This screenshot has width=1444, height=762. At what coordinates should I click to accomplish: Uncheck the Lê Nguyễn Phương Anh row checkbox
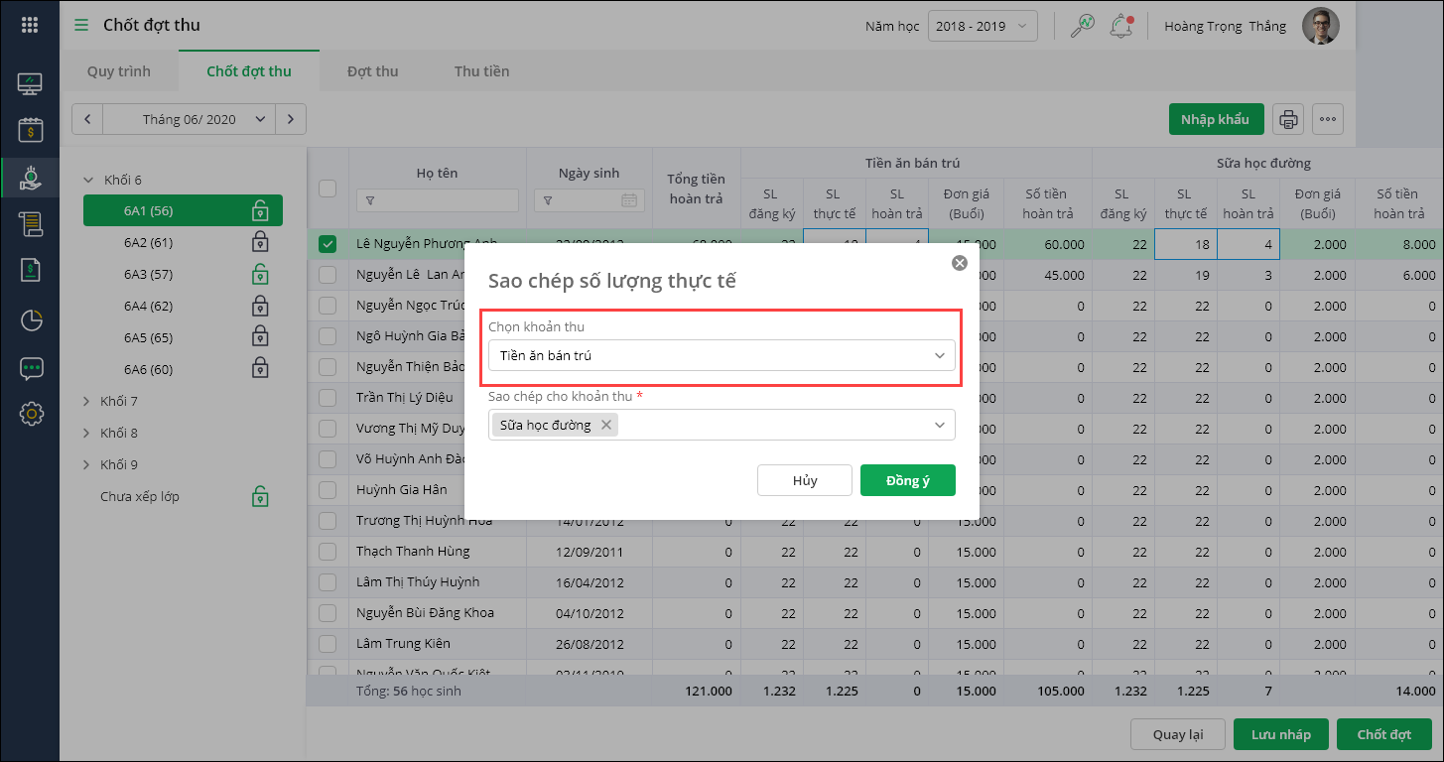click(328, 244)
